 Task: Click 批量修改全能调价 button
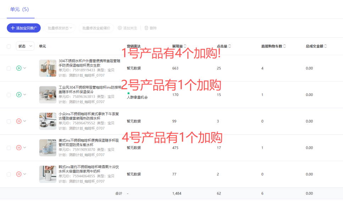click(96, 28)
